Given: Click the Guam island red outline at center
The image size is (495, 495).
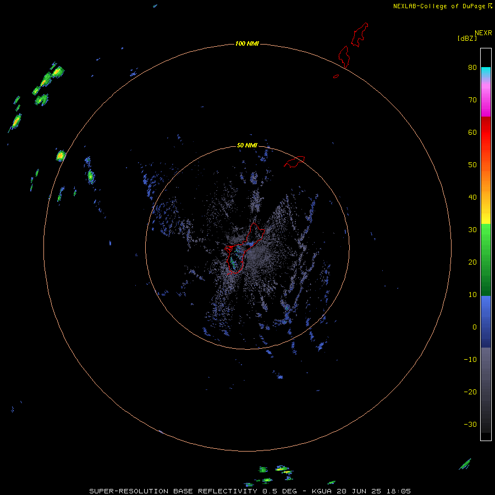Looking at the screenshot, I should pos(245,249).
